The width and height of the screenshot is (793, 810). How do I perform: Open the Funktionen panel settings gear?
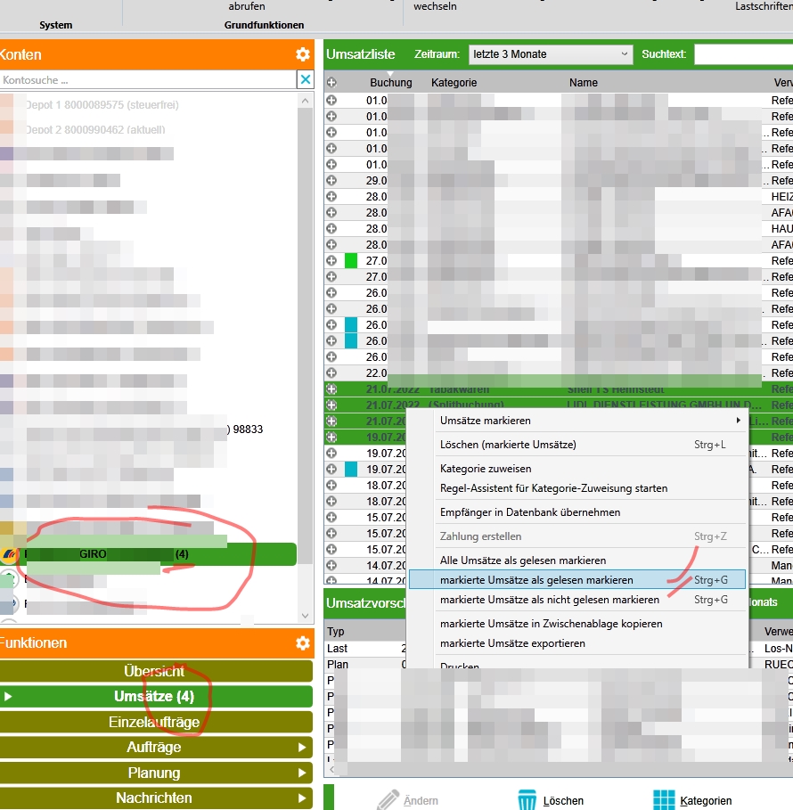303,642
